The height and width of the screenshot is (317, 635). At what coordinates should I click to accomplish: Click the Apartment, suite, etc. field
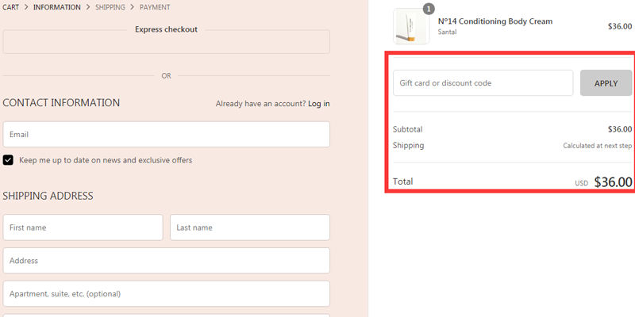[167, 293]
